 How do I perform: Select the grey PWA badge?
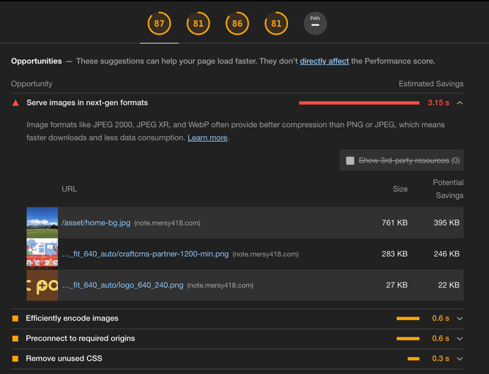click(x=315, y=24)
